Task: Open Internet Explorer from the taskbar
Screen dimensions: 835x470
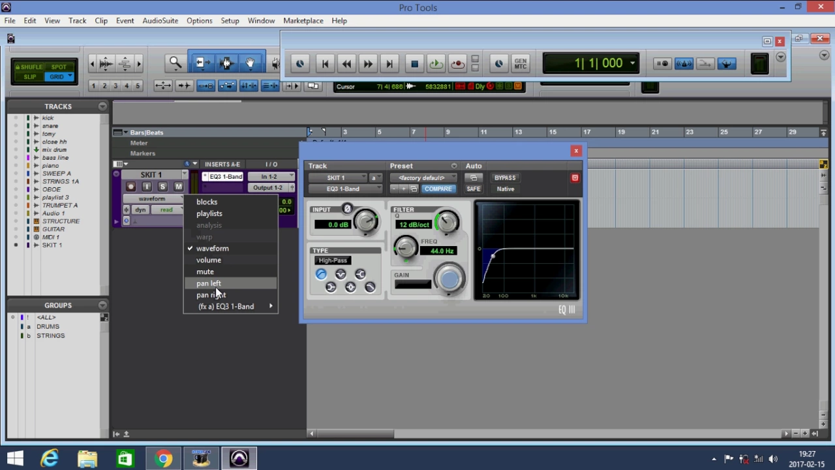Action: [50, 458]
